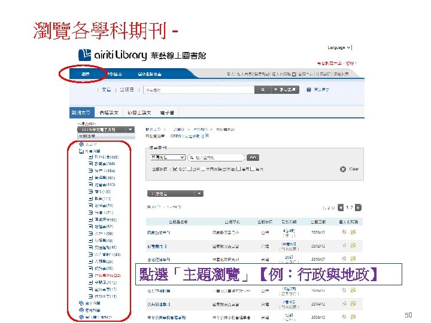The height and width of the screenshot is (323, 431).
Task: Open the more options dropdown next to search
Action: tap(285, 90)
